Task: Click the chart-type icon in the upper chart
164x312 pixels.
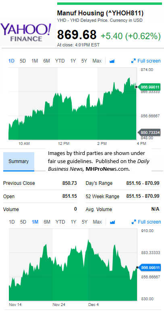Action: pyautogui.click(x=112, y=61)
